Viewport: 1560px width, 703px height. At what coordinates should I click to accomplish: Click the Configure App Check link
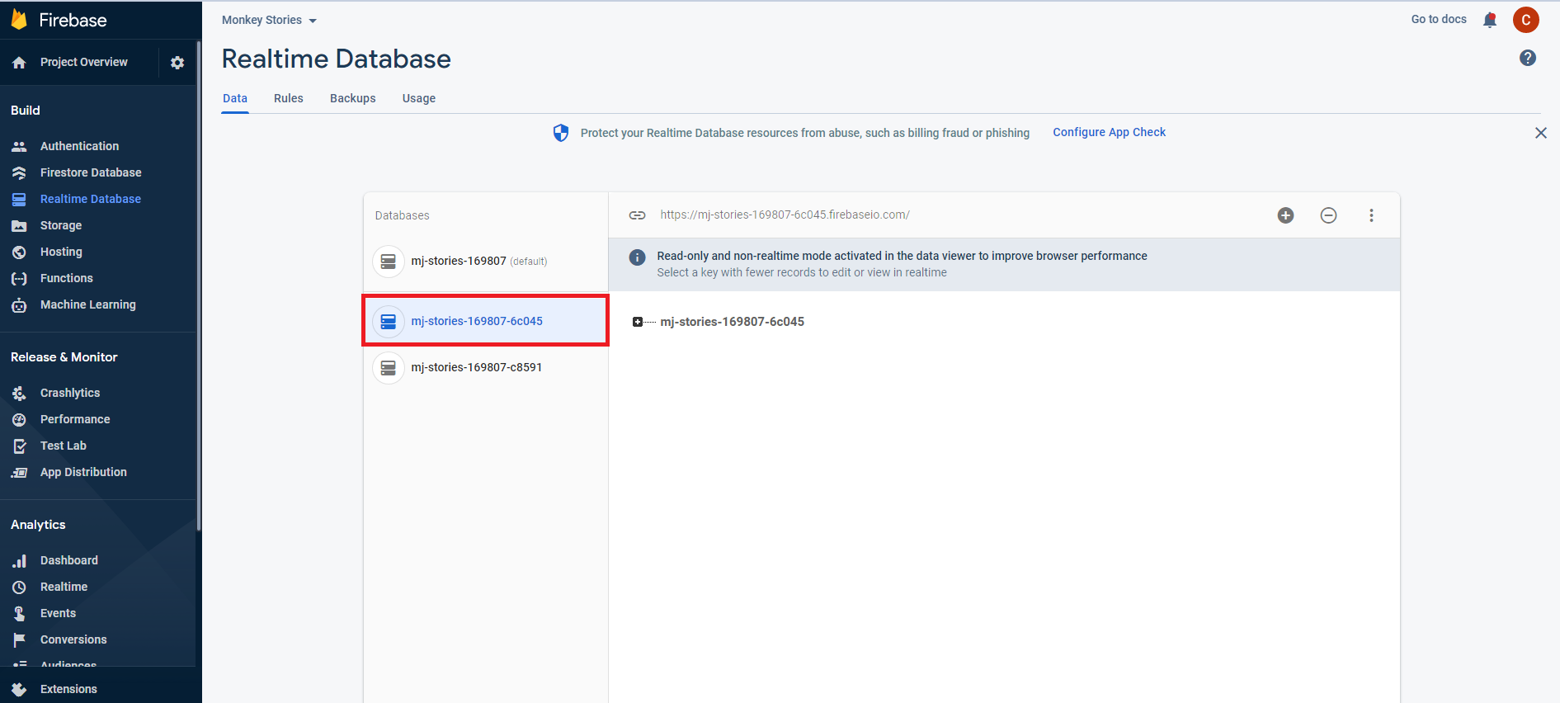[x=1109, y=132]
